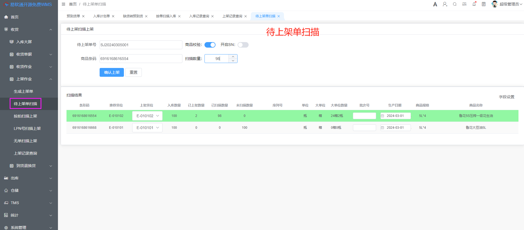Click the 统计 chart icon
This screenshot has width=524, height=230.
tap(6, 215)
